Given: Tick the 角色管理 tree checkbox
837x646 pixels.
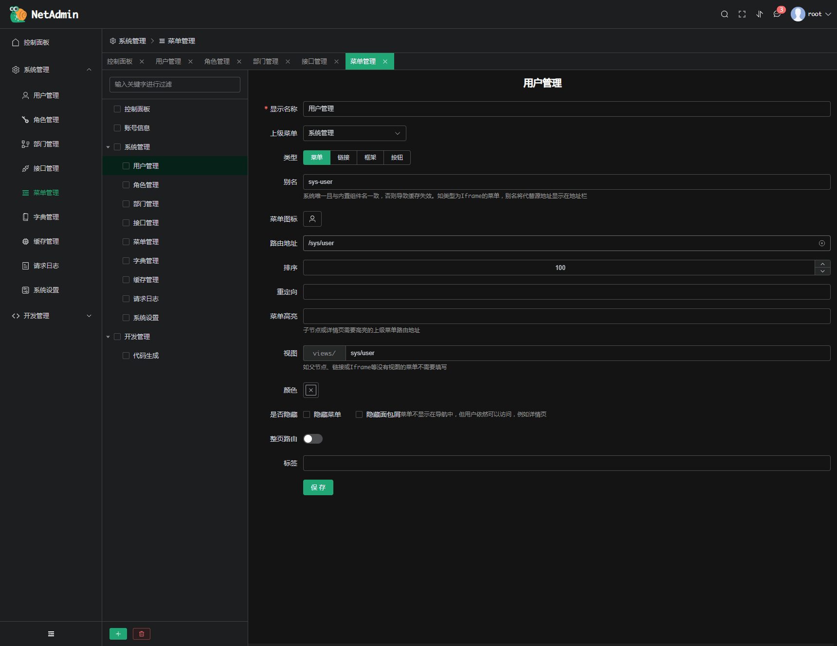Looking at the screenshot, I should point(126,185).
